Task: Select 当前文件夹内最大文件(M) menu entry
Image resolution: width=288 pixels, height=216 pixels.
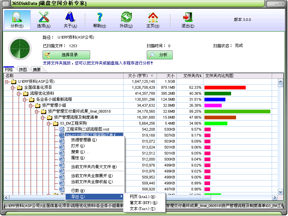Action: [95, 167]
